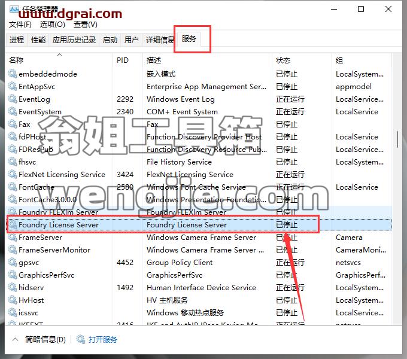The height and width of the screenshot is (359, 407).
Task: Open the 文件(F) menu
Action: point(20,25)
